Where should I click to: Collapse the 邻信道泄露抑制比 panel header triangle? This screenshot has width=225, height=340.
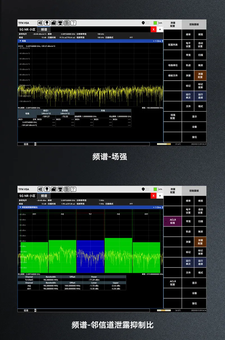click(20, 207)
